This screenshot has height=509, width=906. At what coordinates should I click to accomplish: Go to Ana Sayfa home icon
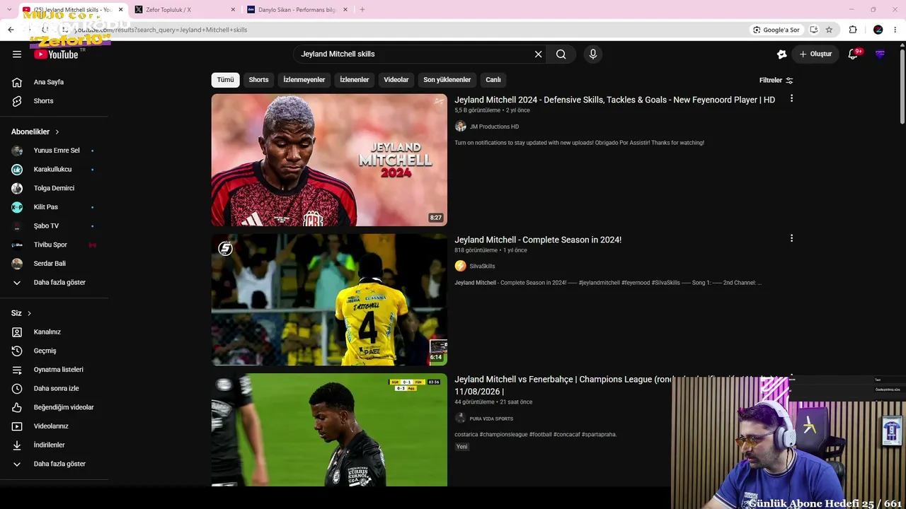(17, 82)
